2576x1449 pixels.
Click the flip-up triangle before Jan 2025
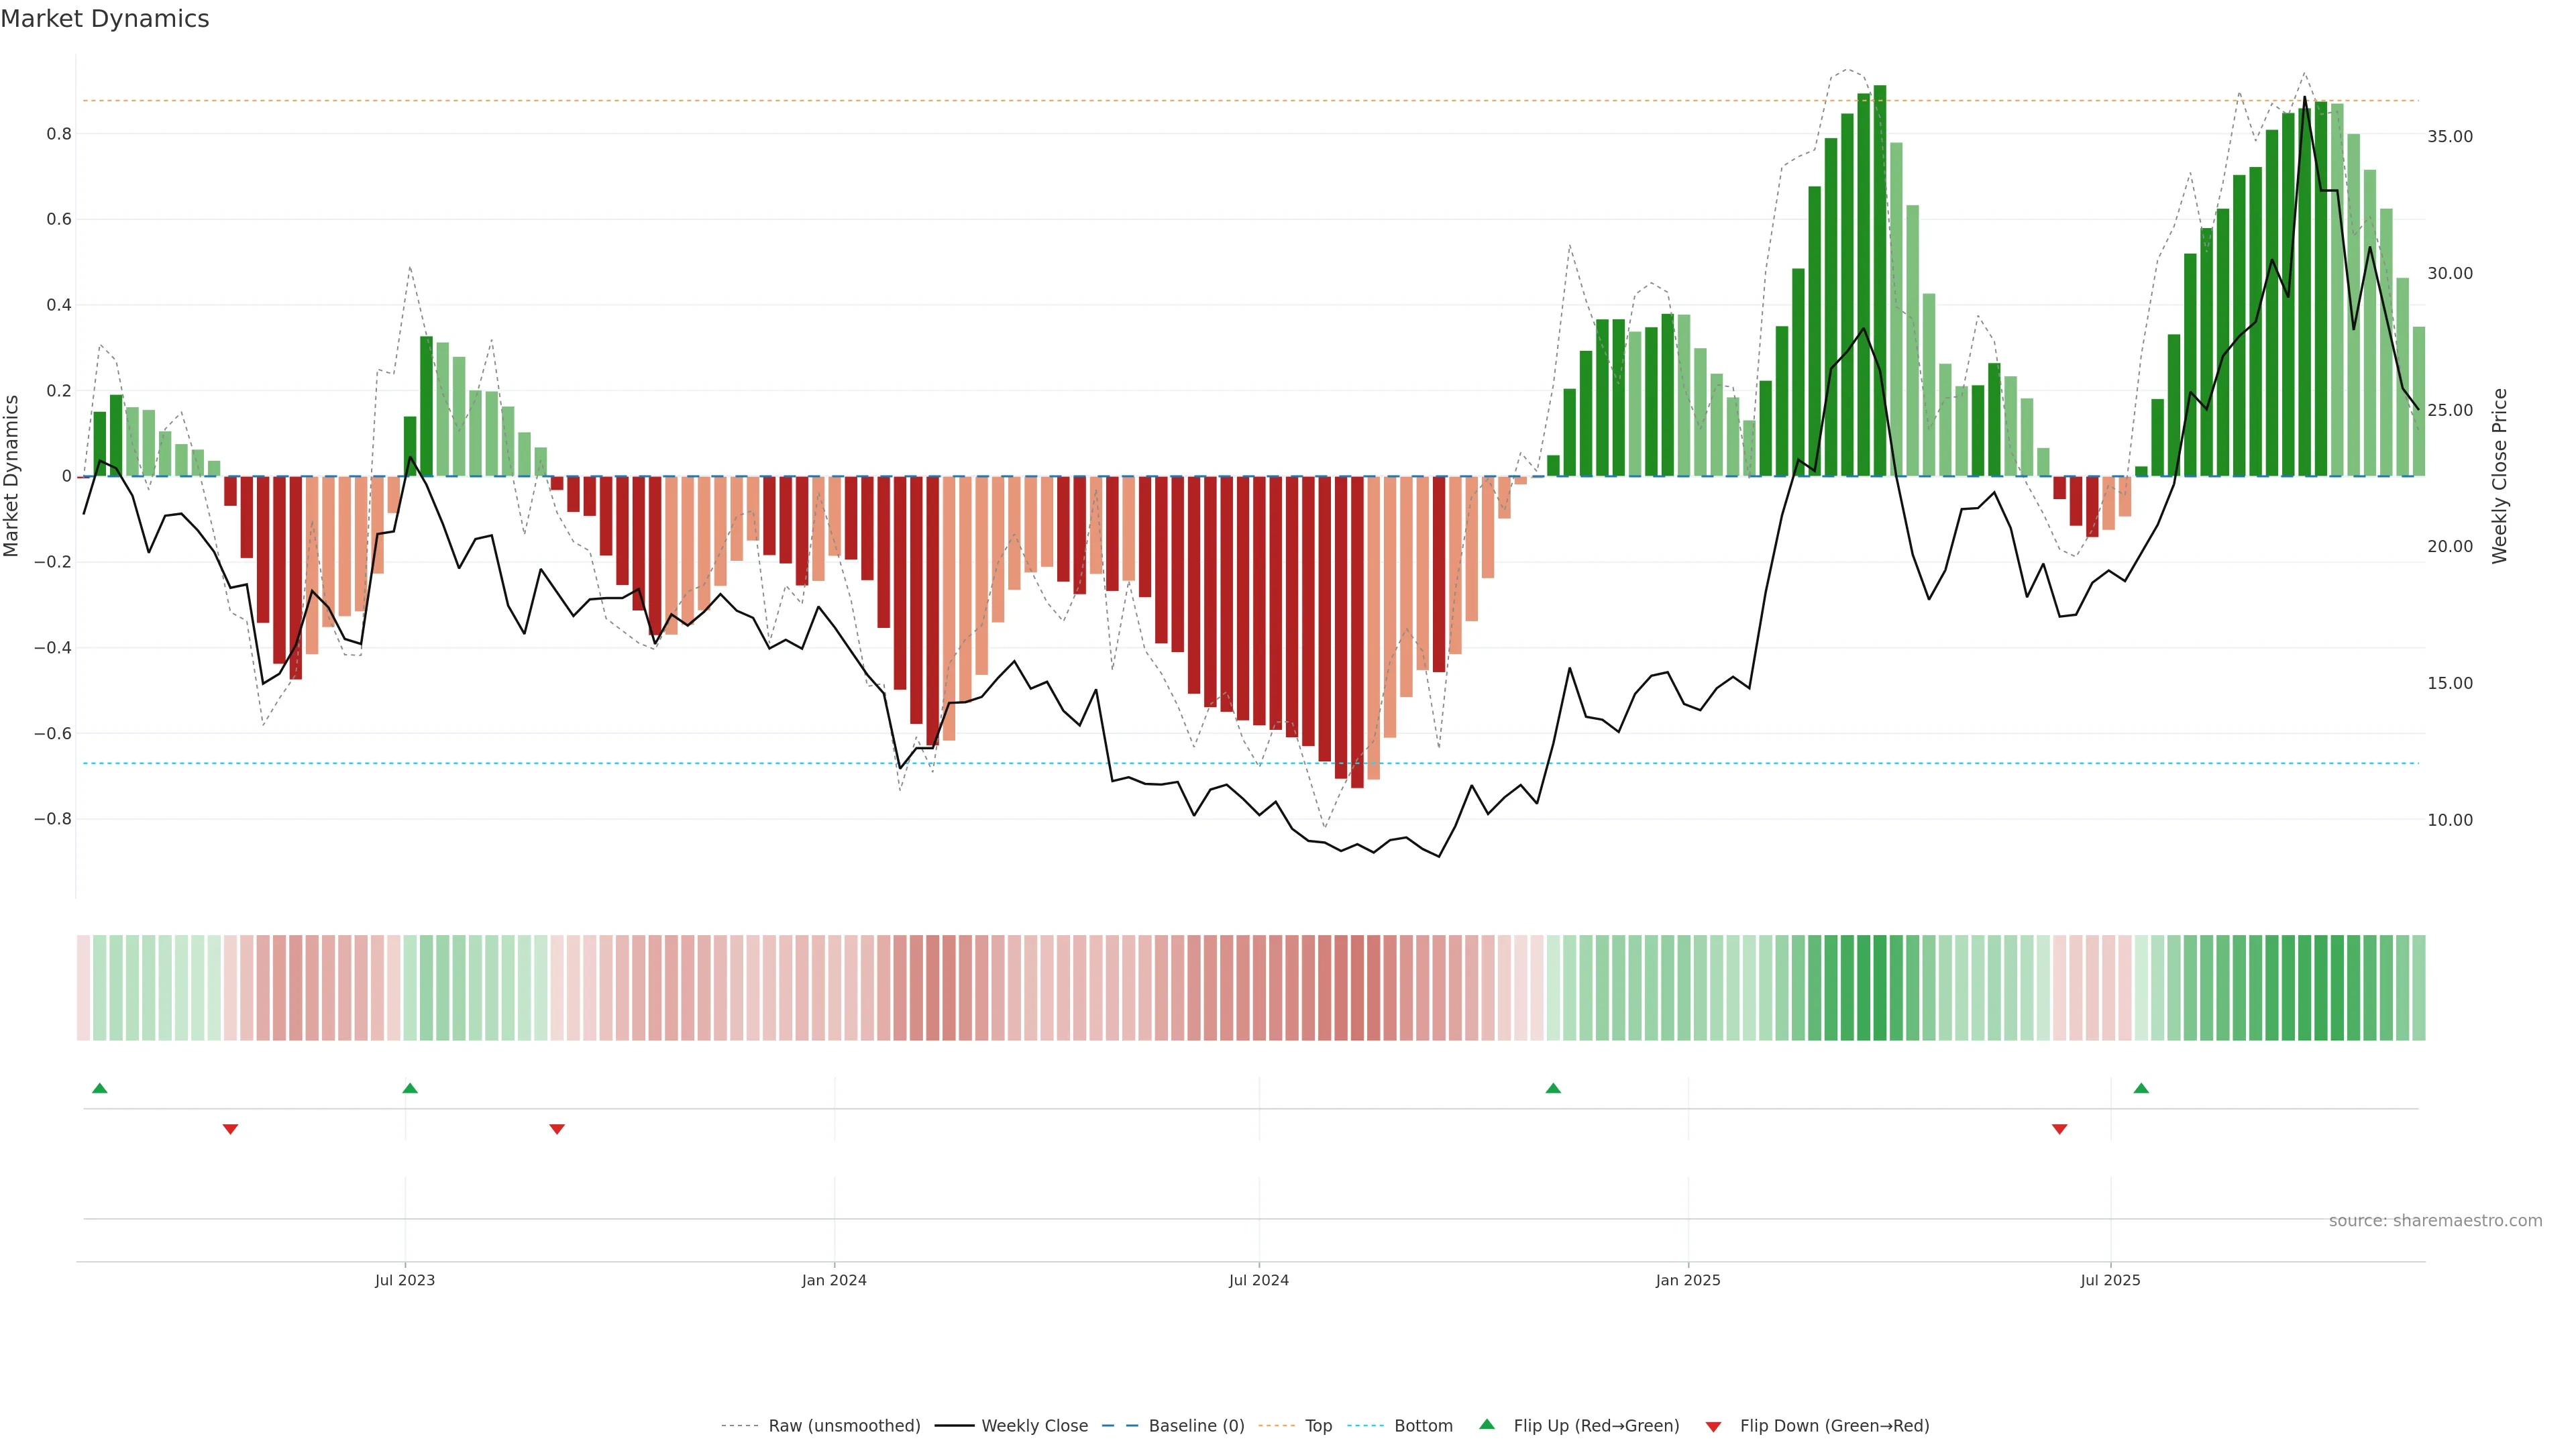[x=1553, y=1088]
